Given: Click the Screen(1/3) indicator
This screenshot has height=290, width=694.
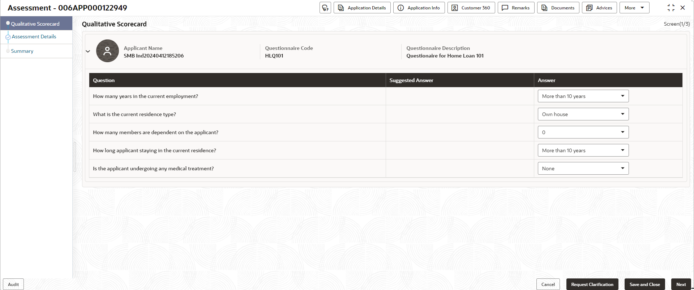Looking at the screenshot, I should tap(677, 24).
